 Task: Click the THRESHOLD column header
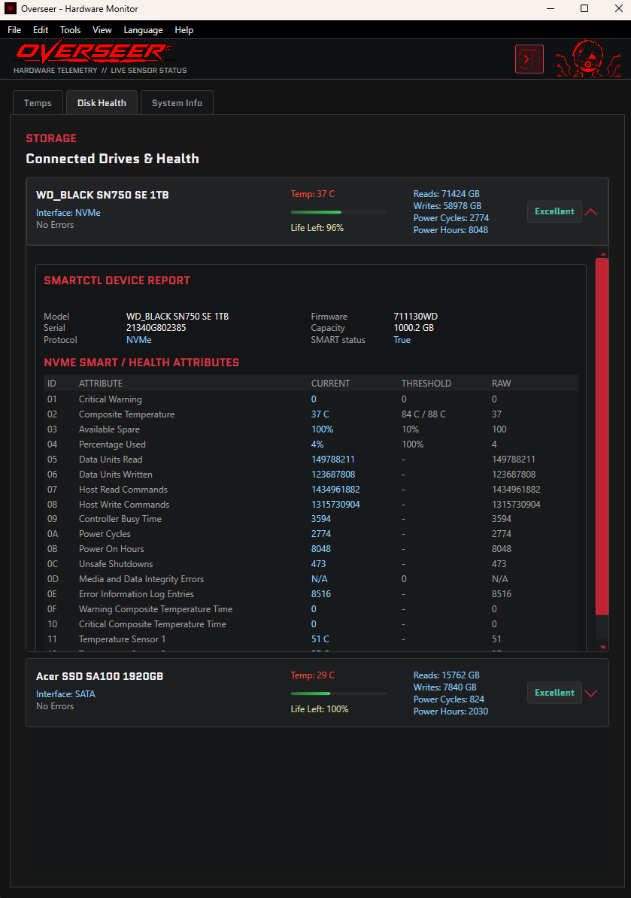click(x=426, y=383)
